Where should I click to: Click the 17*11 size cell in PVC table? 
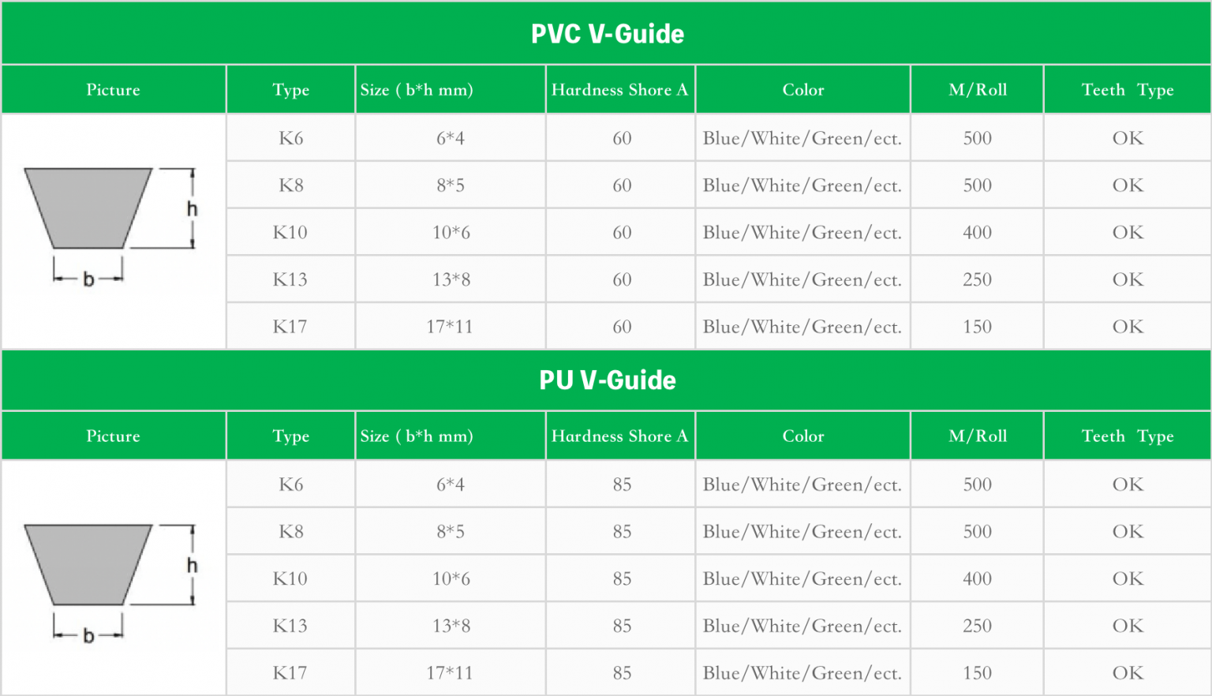(x=450, y=327)
